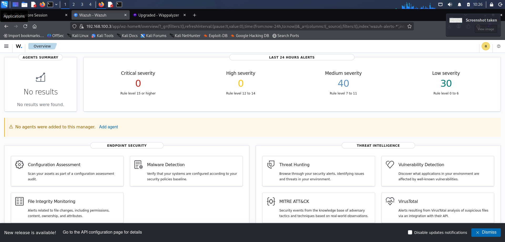505x242 pixels.
Task: Open the Vulnerability Detection module
Action: pos(438,171)
